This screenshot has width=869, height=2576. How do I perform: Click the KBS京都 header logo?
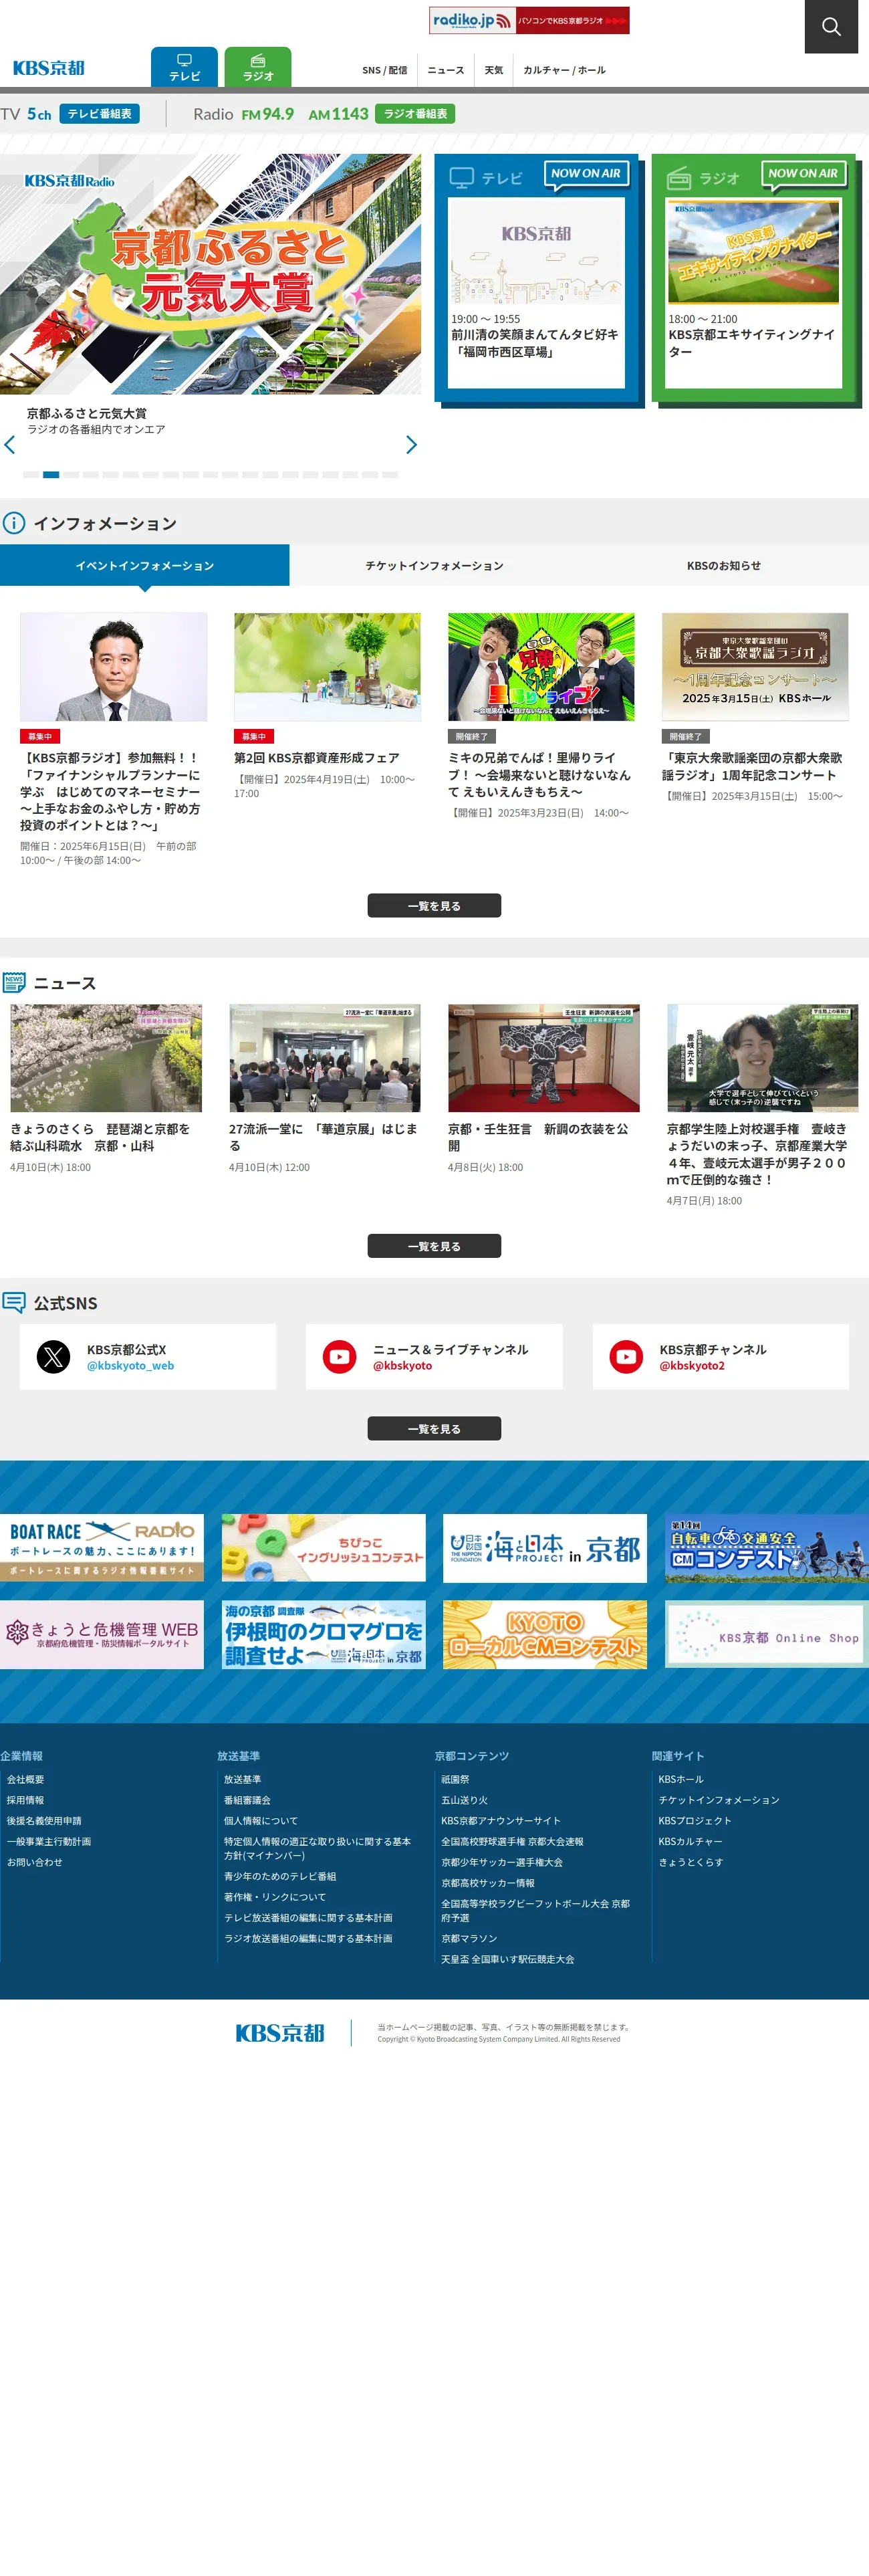(49, 68)
